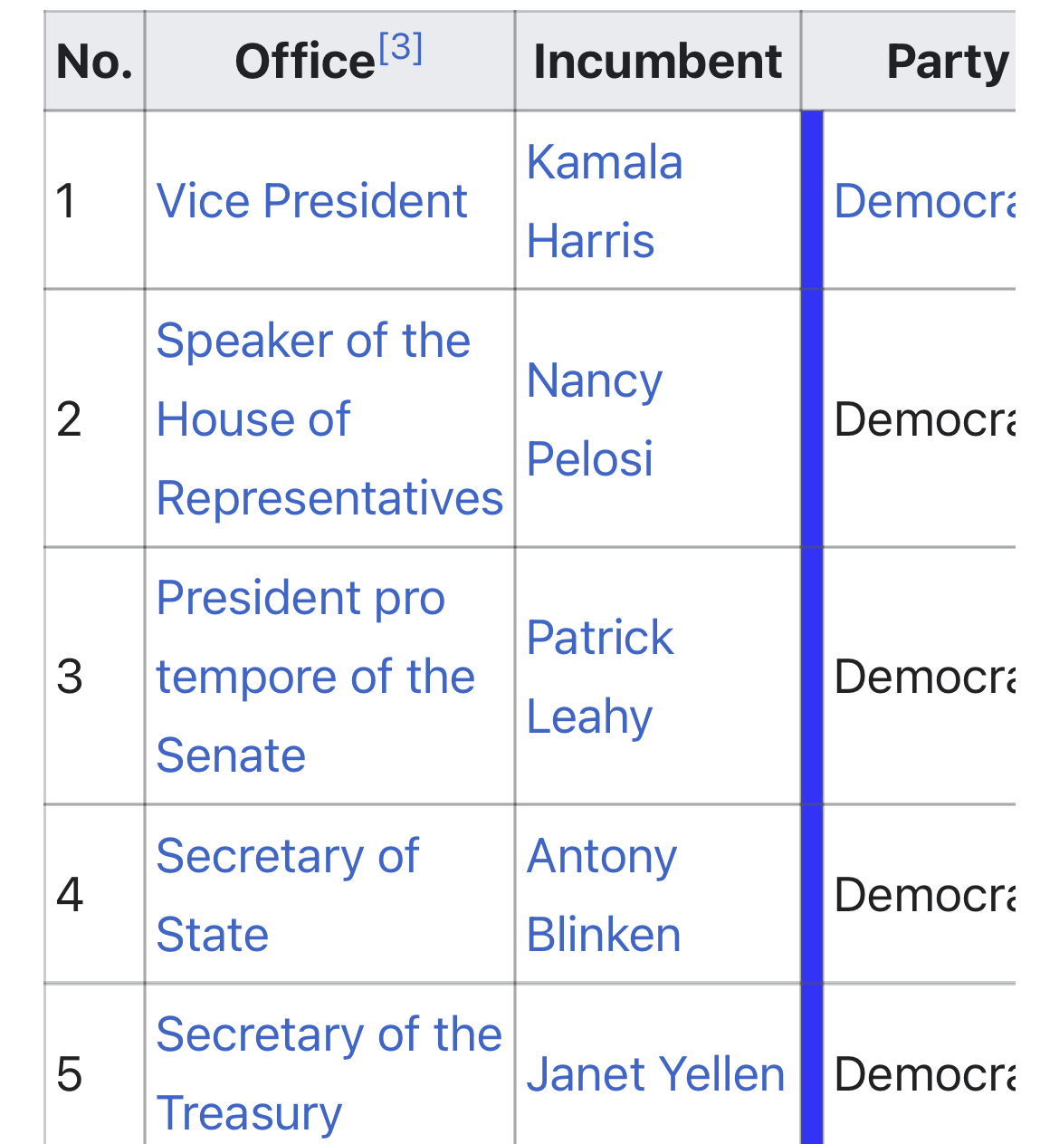
Task: Open Secretary of State link
Action: coord(287,895)
